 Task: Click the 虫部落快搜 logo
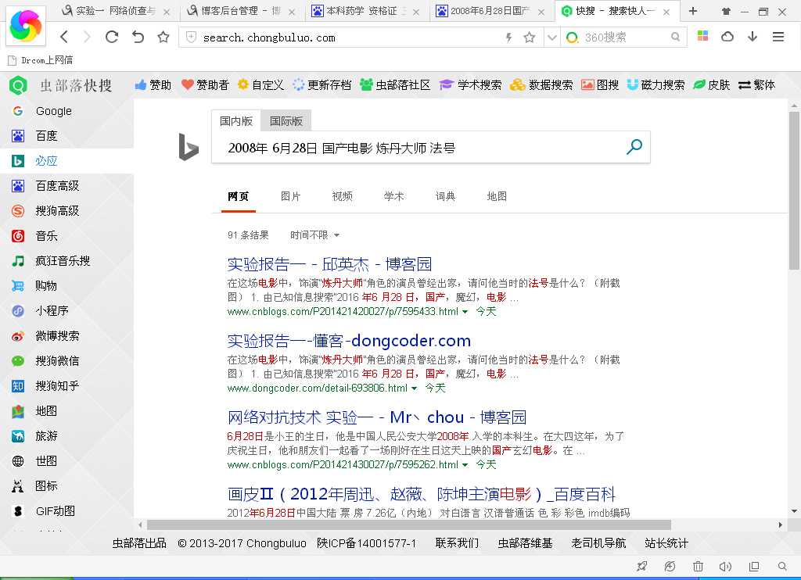60,85
